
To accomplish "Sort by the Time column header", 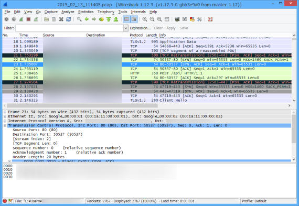I will (x=24, y=35).
